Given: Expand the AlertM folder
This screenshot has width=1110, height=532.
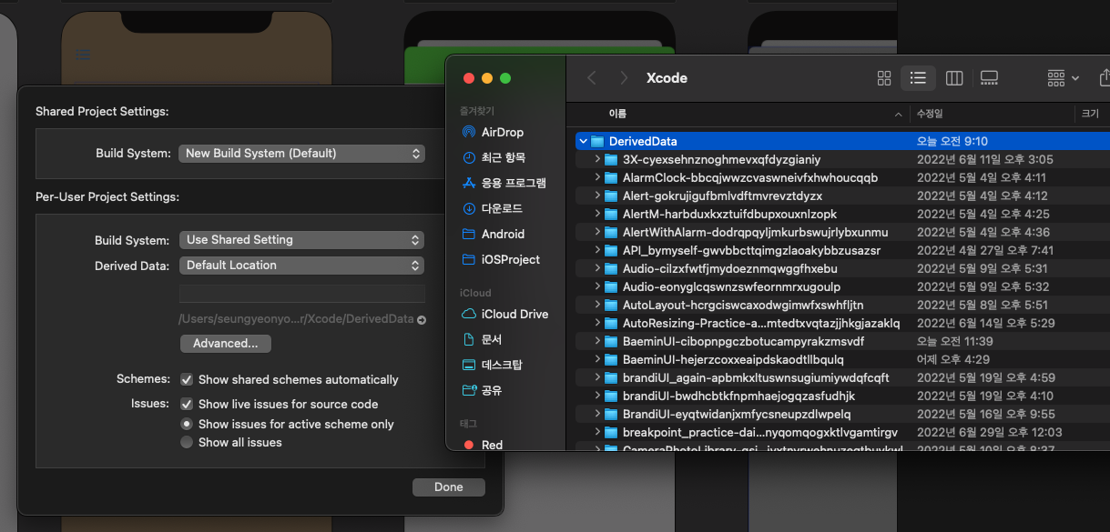Looking at the screenshot, I should (x=597, y=215).
